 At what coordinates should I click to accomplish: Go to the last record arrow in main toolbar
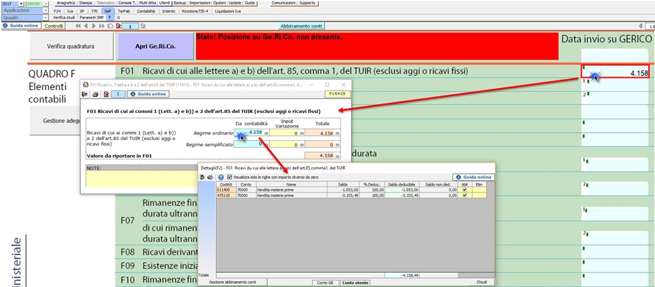point(102,26)
